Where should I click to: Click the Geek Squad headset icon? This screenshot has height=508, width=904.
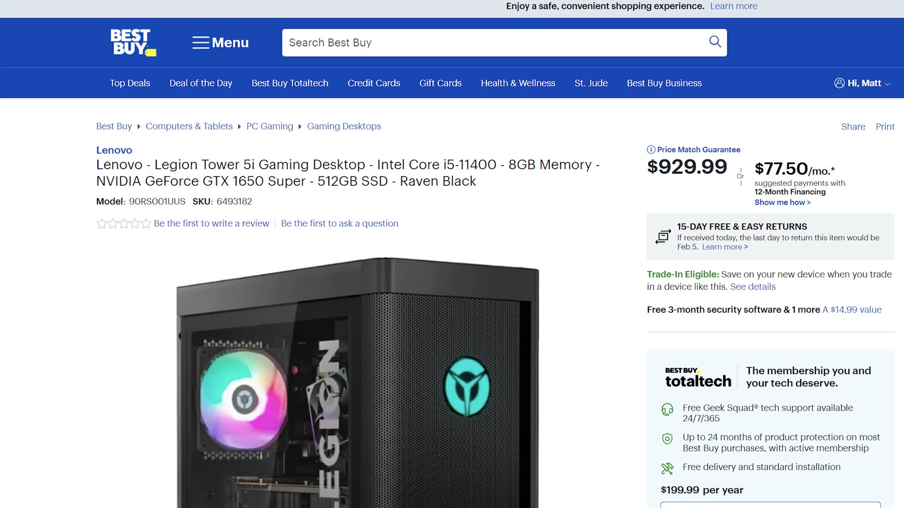click(x=667, y=409)
